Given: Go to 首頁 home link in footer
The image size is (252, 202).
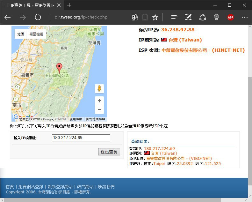Looking at the screenshot, I should pyautogui.click(x=10, y=187).
